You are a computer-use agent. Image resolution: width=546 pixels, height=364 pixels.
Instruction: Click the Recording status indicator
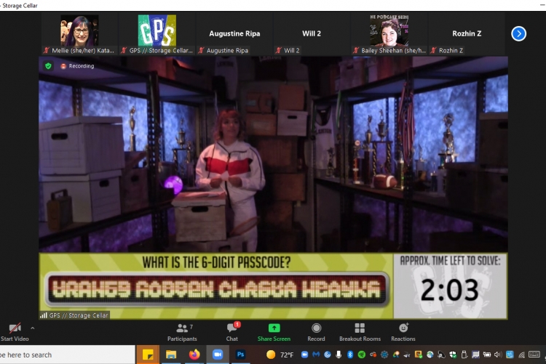coord(77,65)
